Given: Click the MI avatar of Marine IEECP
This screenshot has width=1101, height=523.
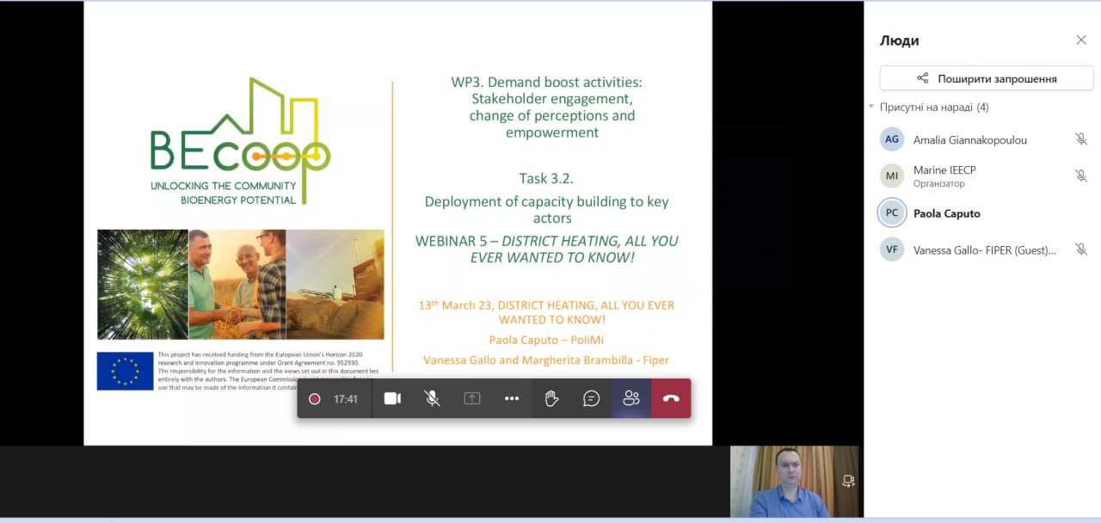Looking at the screenshot, I should [x=892, y=175].
